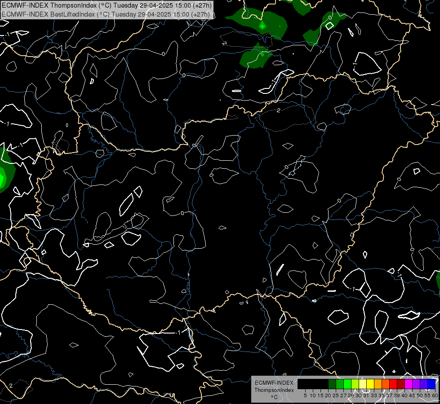Click legend tick label 35
The height and width of the screenshot is (404, 440).
tap(382, 395)
